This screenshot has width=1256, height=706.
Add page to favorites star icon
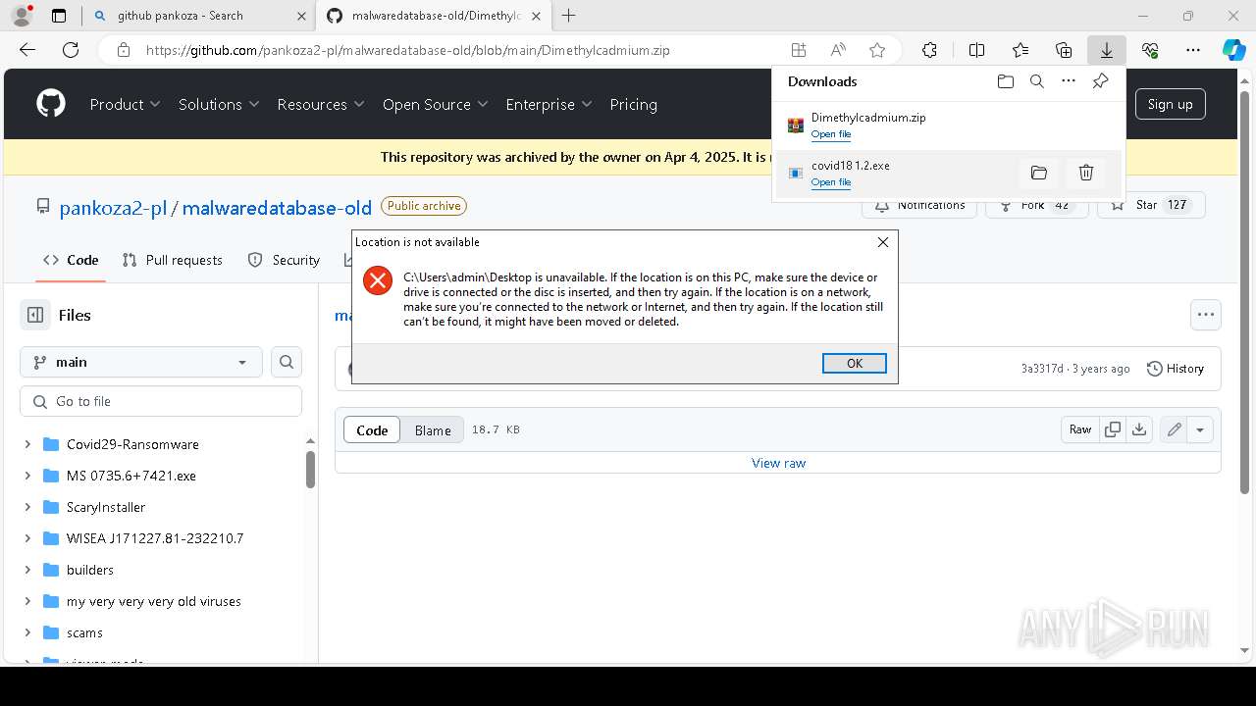(x=877, y=50)
